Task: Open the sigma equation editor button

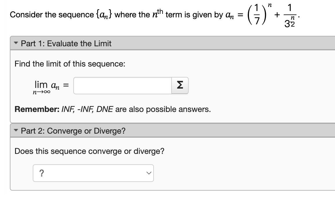Action: coord(180,86)
